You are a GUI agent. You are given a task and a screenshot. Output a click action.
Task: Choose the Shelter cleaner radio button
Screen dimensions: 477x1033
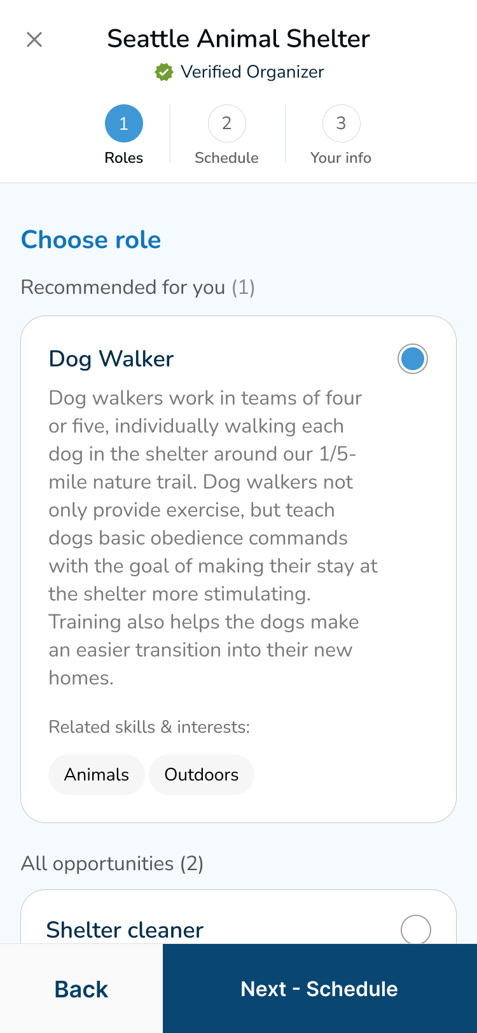[x=416, y=929]
